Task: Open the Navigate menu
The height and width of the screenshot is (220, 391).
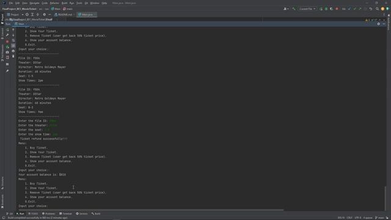Action: (34, 3)
